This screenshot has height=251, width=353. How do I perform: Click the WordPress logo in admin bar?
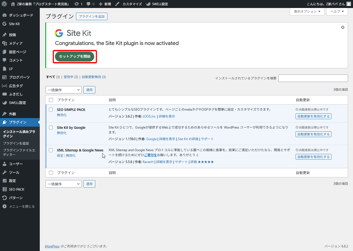coord(4,4)
